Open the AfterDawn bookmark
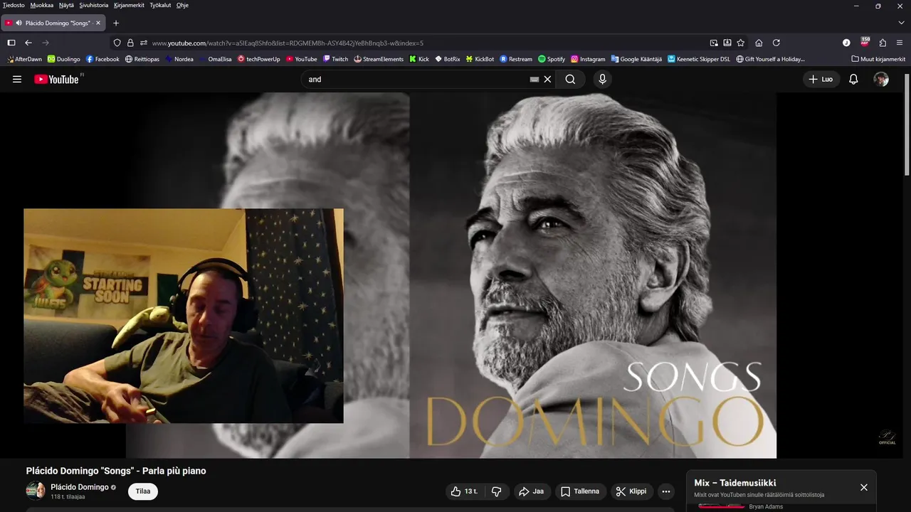 25,59
